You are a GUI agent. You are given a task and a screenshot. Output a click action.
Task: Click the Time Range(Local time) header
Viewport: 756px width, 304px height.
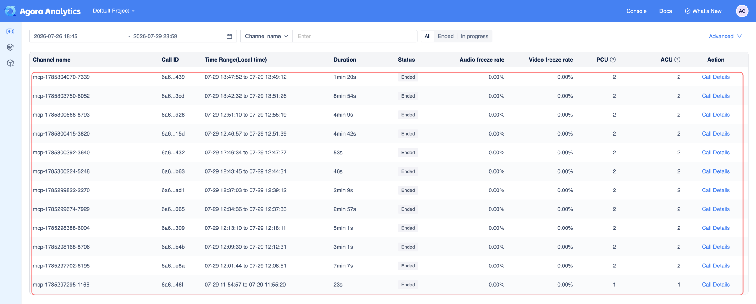236,60
